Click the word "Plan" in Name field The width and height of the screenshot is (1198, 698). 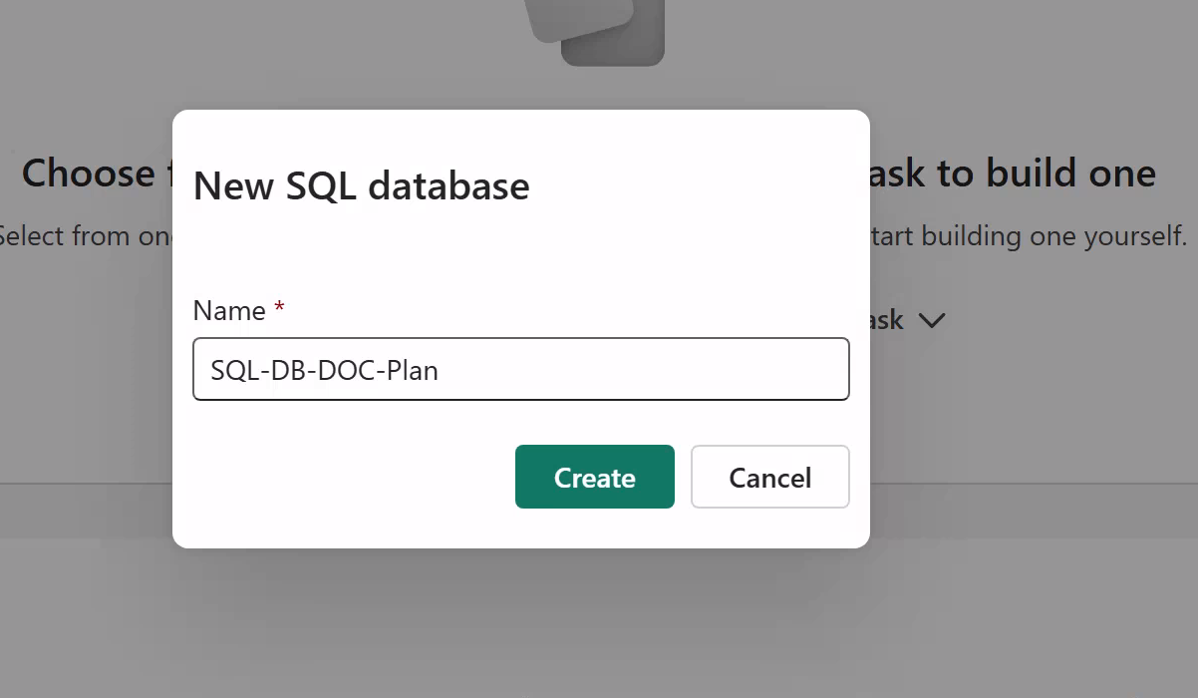pyautogui.click(x=413, y=371)
